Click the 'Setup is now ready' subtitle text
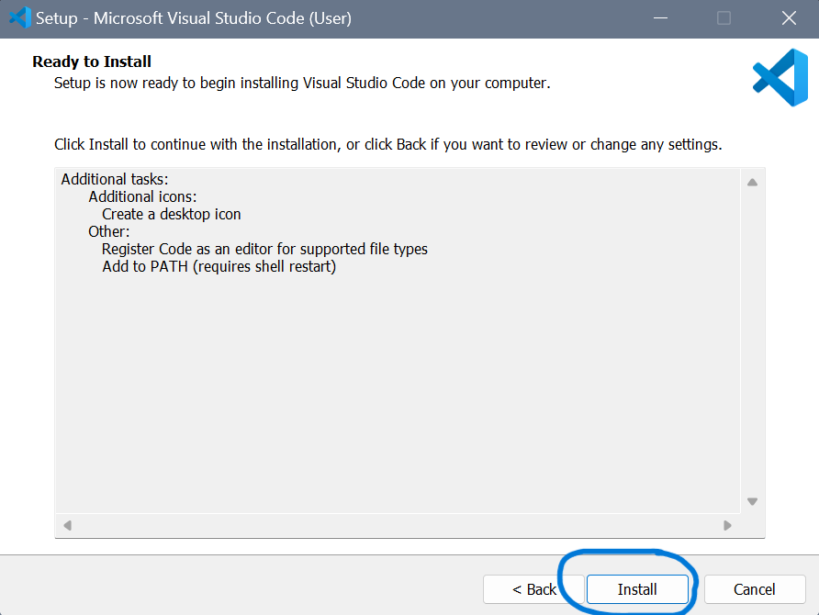This screenshot has height=615, width=819. coord(302,83)
